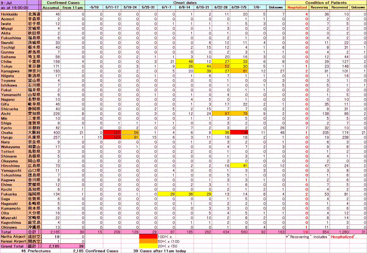Click the red "100=< x" legend swatch
367x253 pixels.
pos(148,237)
